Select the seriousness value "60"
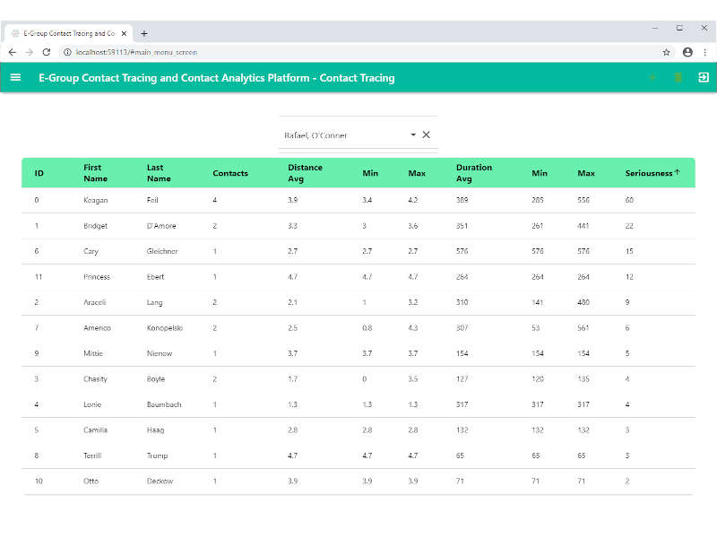Viewport: 717px width, 538px height. point(629,200)
